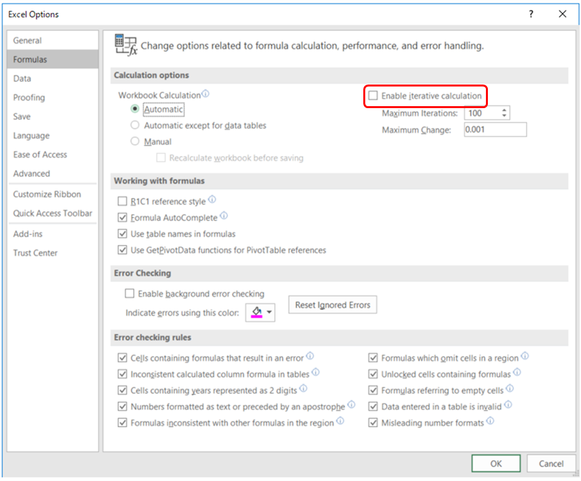Show info for Formulas referring to empty cells
581x481 pixels.
tap(510, 389)
